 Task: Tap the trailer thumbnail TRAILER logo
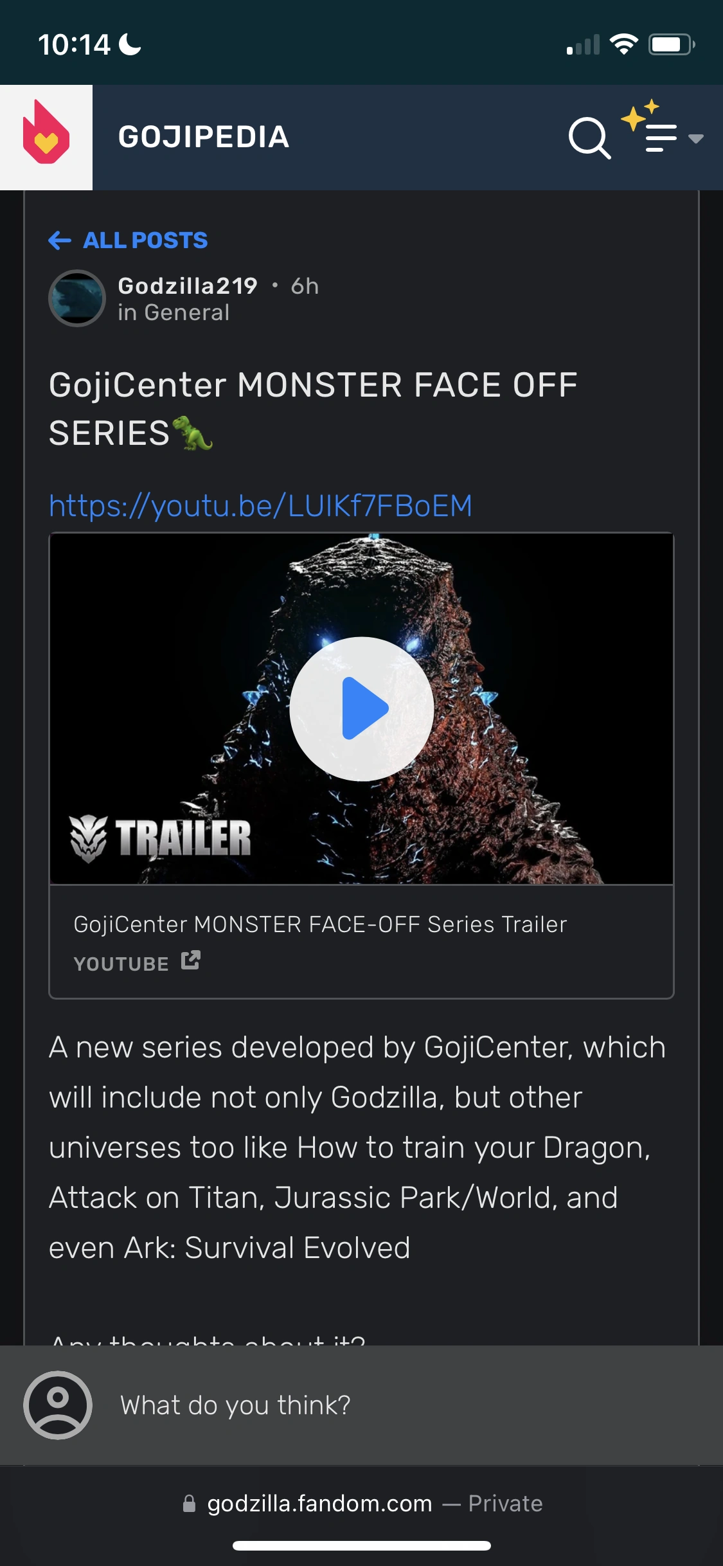pyautogui.click(x=161, y=838)
